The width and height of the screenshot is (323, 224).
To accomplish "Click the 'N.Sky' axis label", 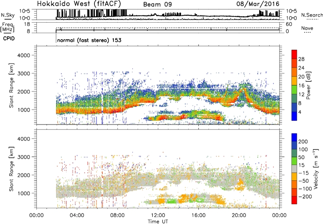I will [x=8, y=15].
